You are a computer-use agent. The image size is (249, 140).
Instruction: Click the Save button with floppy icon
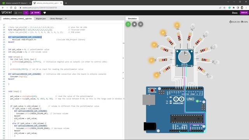pos(18,13)
